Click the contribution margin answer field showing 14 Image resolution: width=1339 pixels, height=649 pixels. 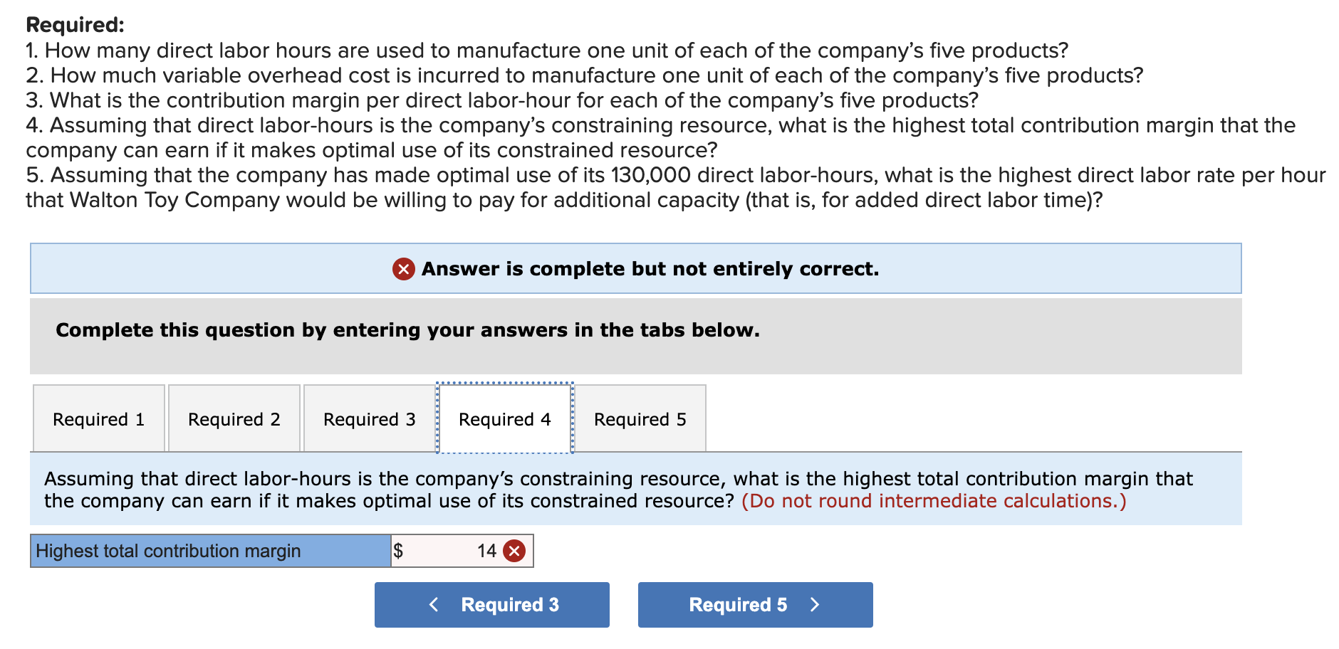[470, 550]
